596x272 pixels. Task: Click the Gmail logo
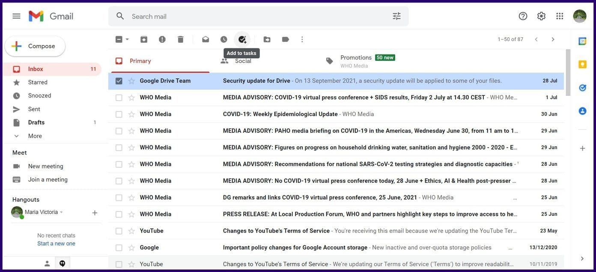[51, 16]
